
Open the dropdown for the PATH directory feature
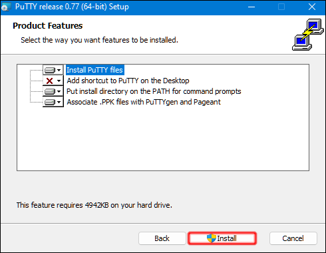[x=53, y=91]
